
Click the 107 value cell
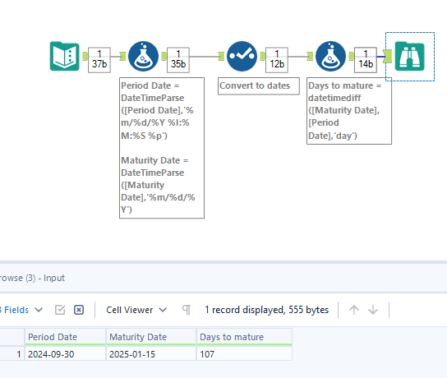coord(244,354)
